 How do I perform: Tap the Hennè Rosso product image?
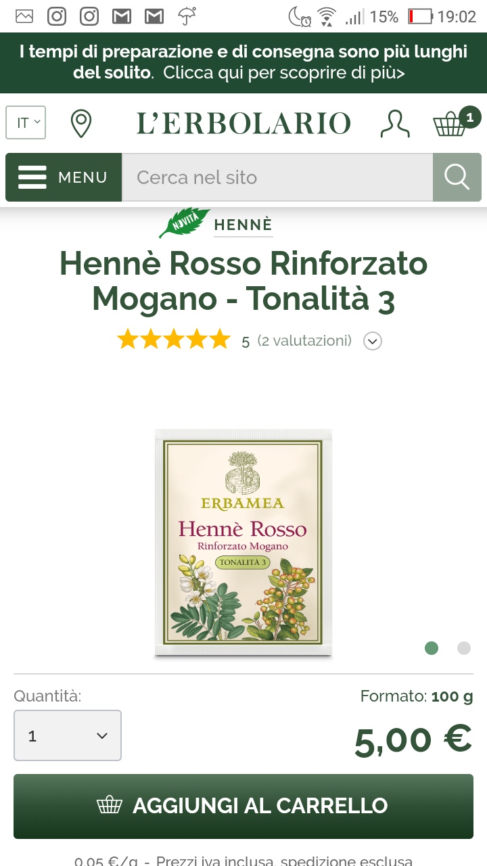point(243,543)
